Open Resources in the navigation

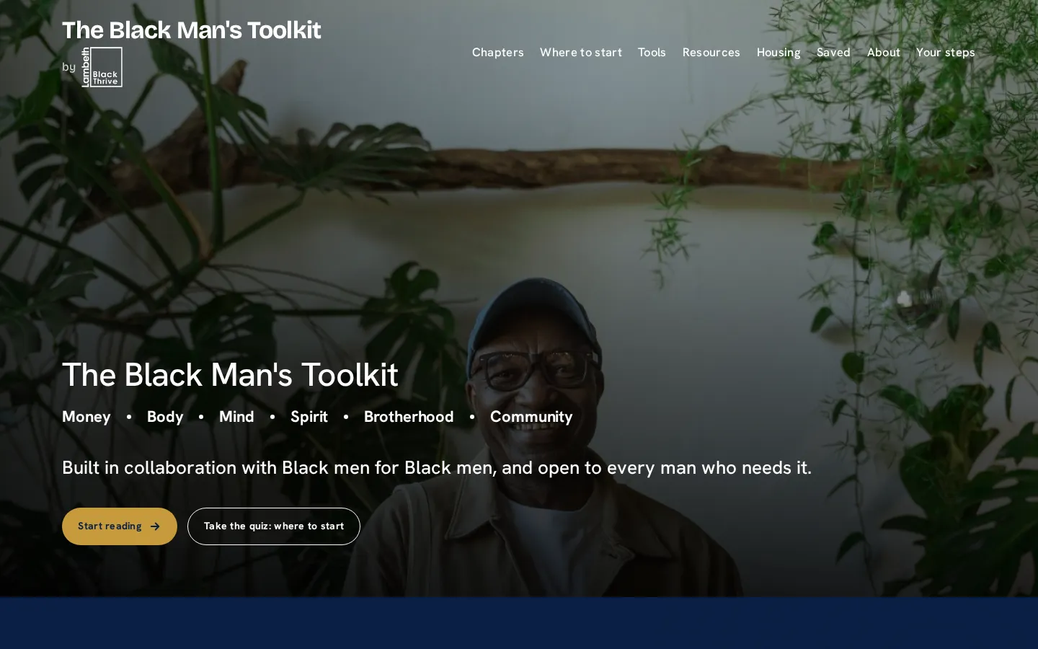[711, 53]
